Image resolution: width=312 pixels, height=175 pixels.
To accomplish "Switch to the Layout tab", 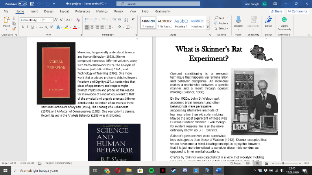I will (64, 11).
